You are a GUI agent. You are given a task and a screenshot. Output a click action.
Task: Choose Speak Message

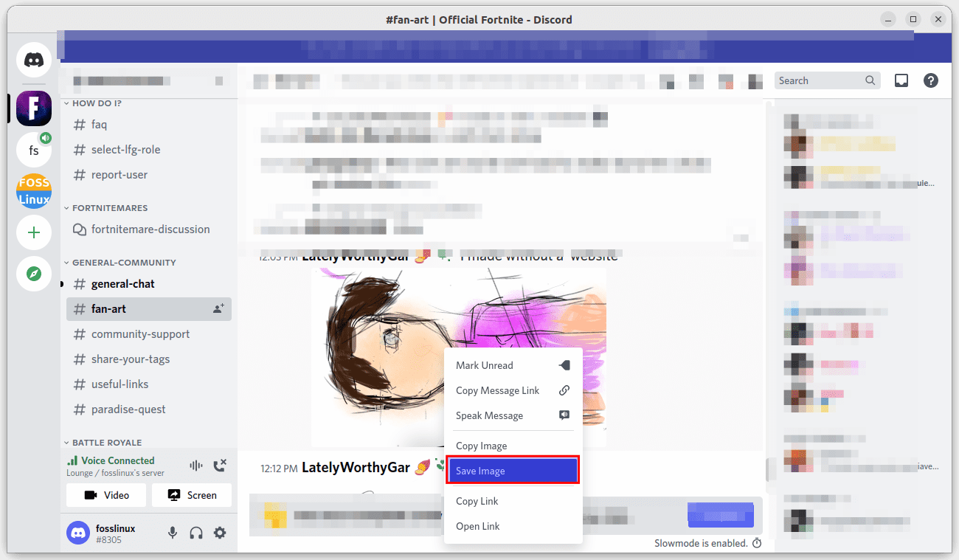click(513, 415)
